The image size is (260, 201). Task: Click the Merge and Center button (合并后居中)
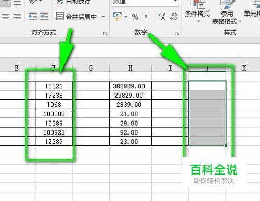[76, 17]
